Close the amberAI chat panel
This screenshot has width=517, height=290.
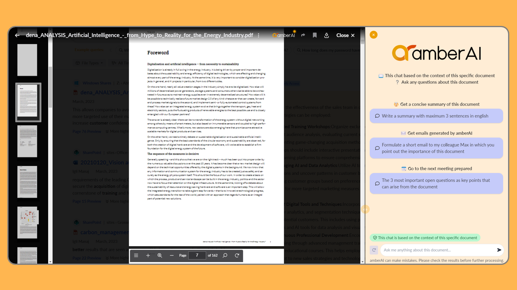click(373, 35)
